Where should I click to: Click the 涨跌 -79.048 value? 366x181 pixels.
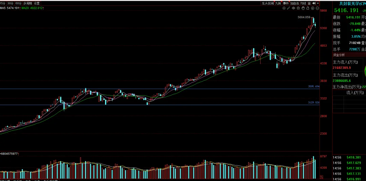pyautogui.click(x=354, y=24)
